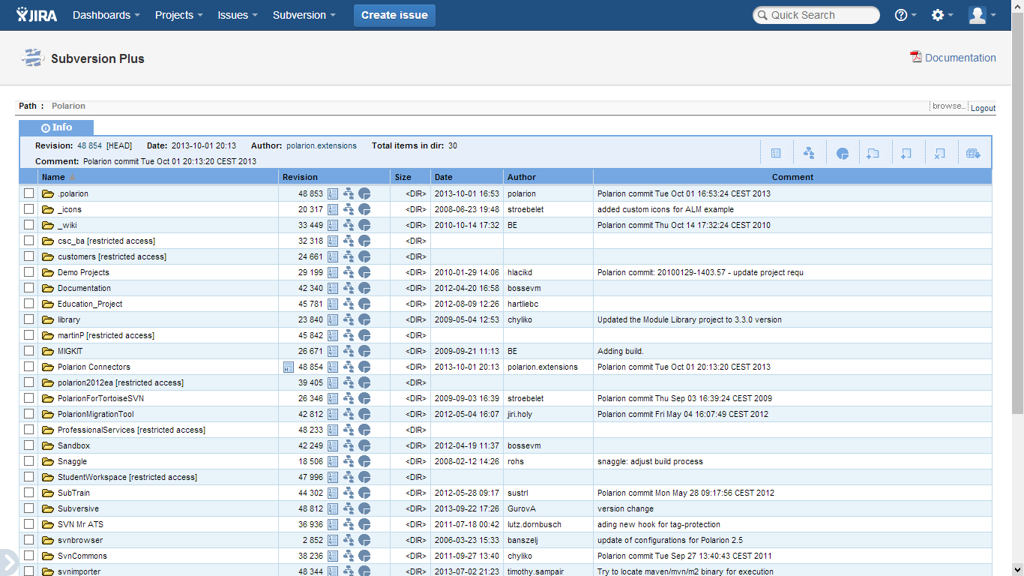Click in the Quick Search field
The image size is (1024, 576).
pyautogui.click(x=816, y=15)
